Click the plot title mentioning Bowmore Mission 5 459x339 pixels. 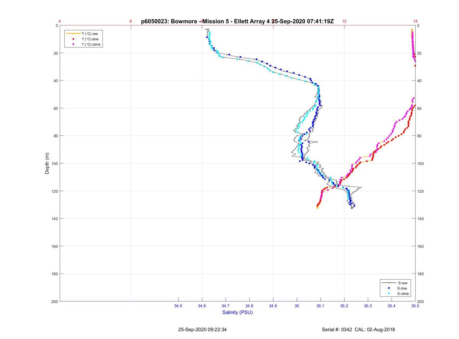pyautogui.click(x=237, y=21)
